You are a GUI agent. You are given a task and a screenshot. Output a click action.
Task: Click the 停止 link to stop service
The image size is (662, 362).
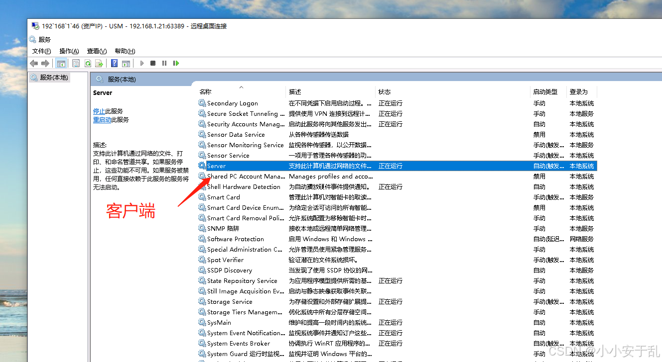click(x=99, y=111)
